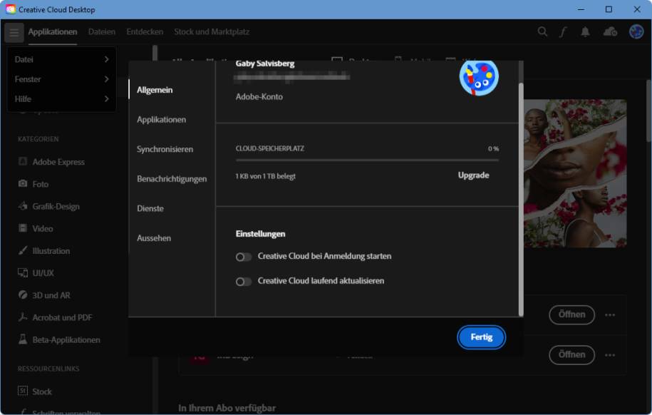Screen dimensions: 652x415
Task: Select the Aussehen settings tab
Action: (154, 238)
